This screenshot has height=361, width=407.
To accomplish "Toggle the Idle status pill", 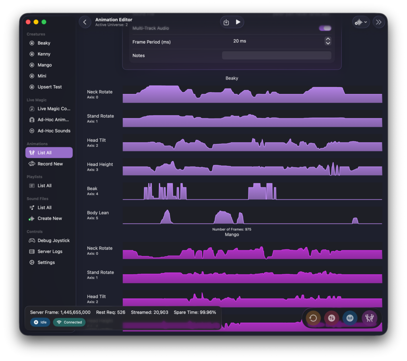I will click(x=40, y=322).
